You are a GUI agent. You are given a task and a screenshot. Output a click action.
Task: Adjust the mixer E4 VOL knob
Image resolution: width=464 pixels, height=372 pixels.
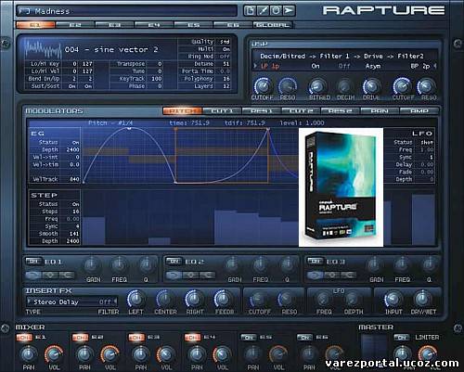tap(222, 354)
